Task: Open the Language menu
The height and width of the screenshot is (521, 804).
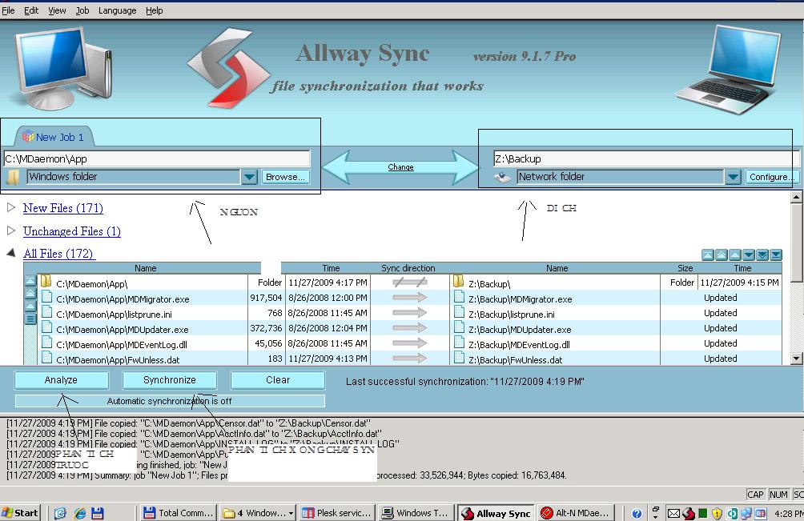Action: (118, 10)
